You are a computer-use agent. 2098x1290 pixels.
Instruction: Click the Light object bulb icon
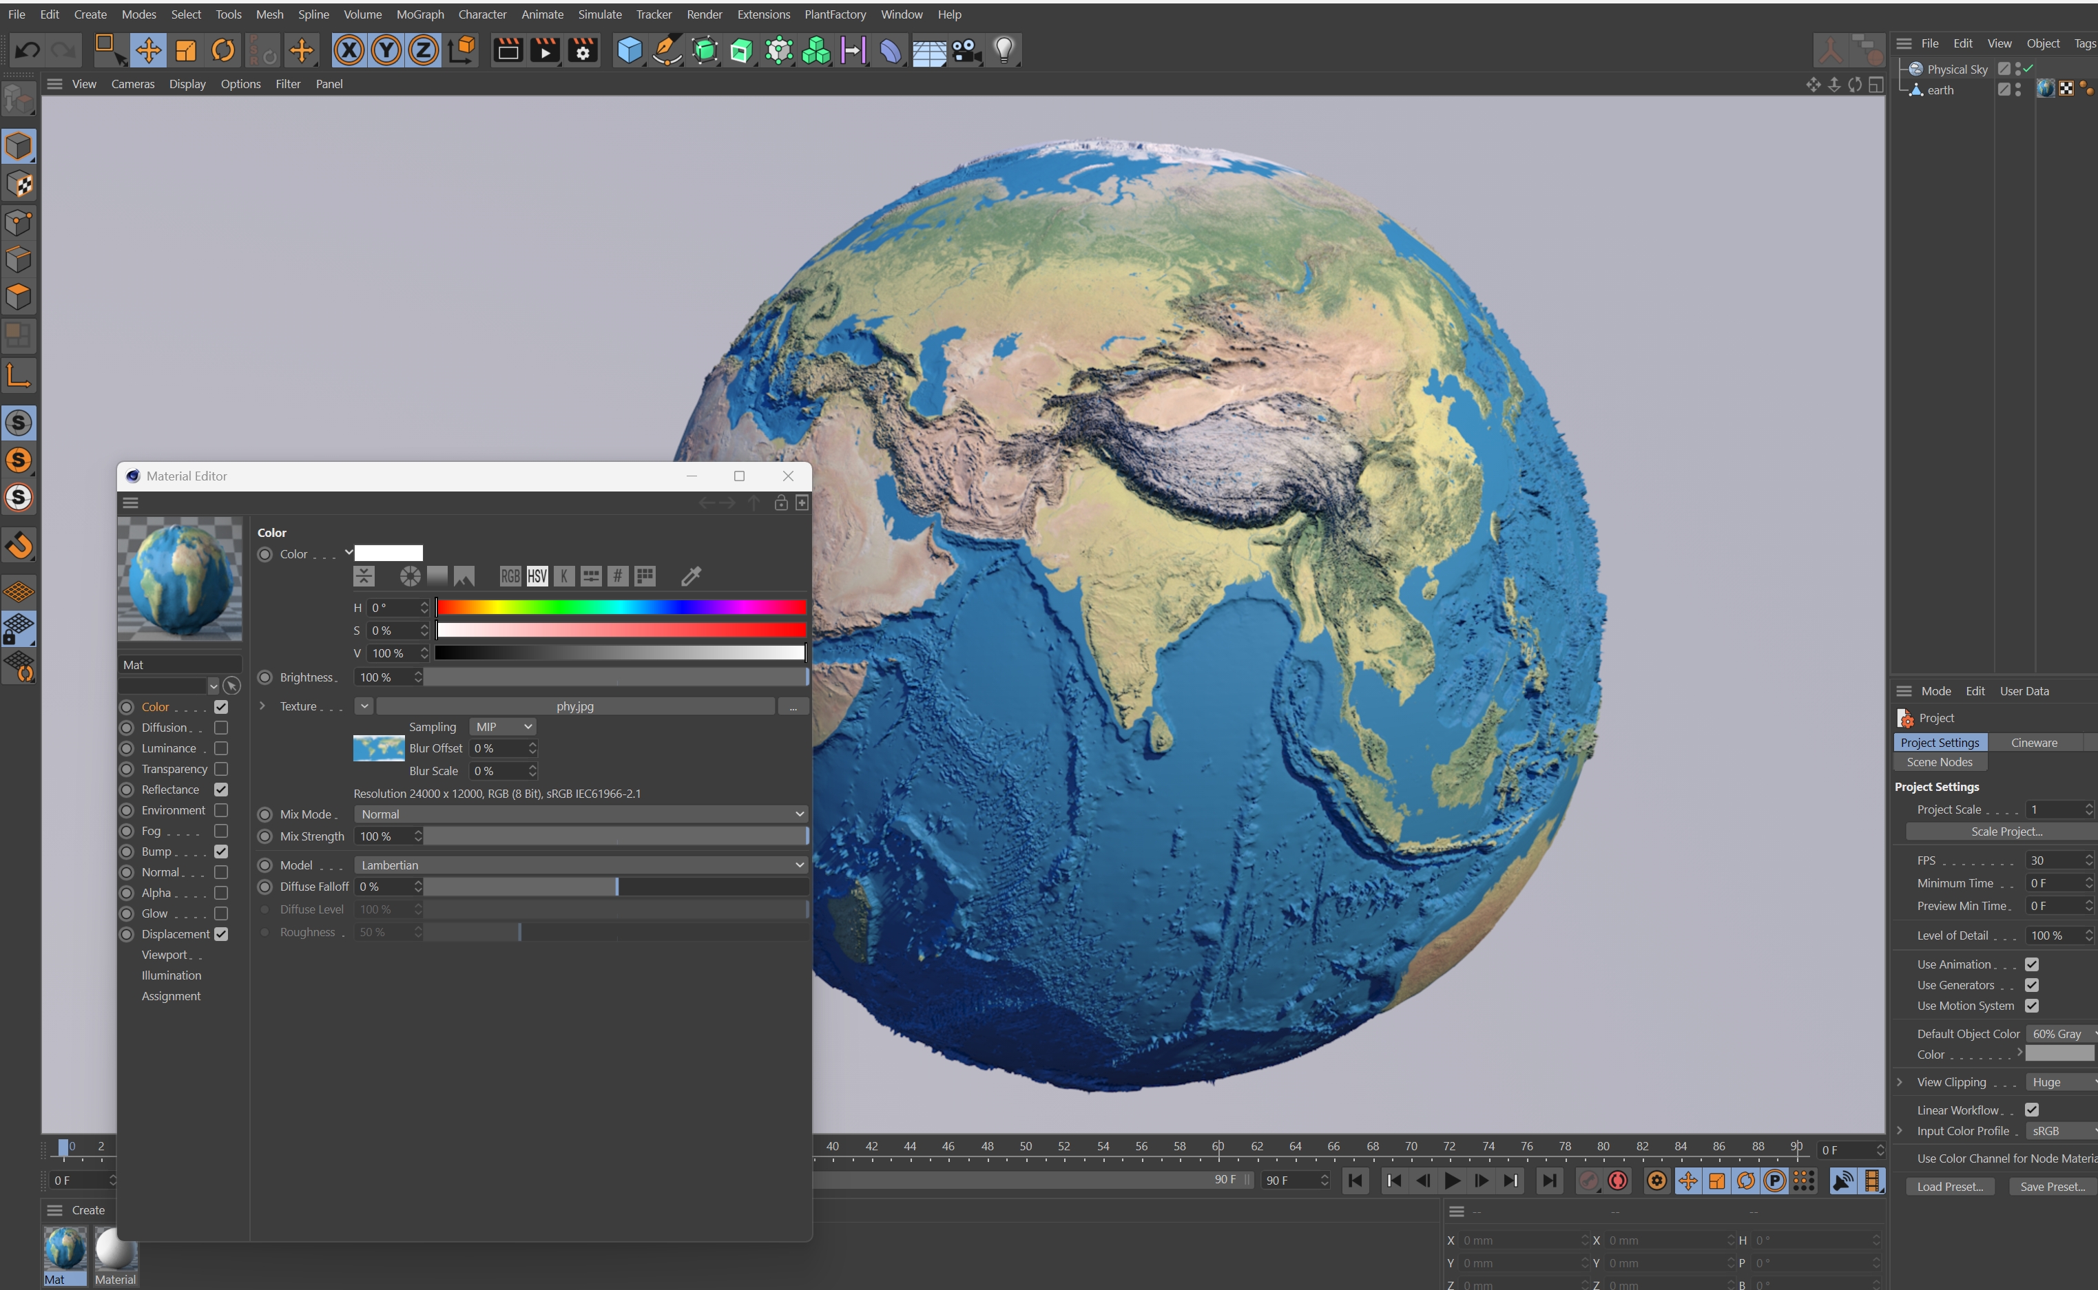pos(1004,50)
